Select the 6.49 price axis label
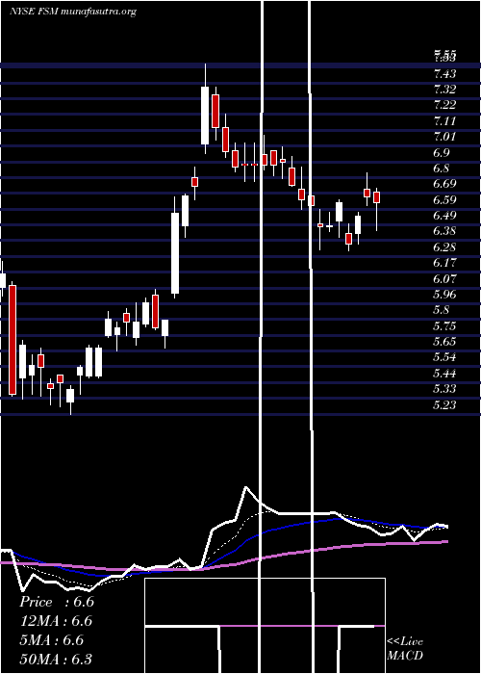 coord(444,216)
